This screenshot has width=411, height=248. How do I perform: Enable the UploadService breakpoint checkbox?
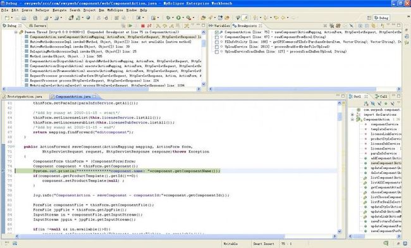(217, 47)
